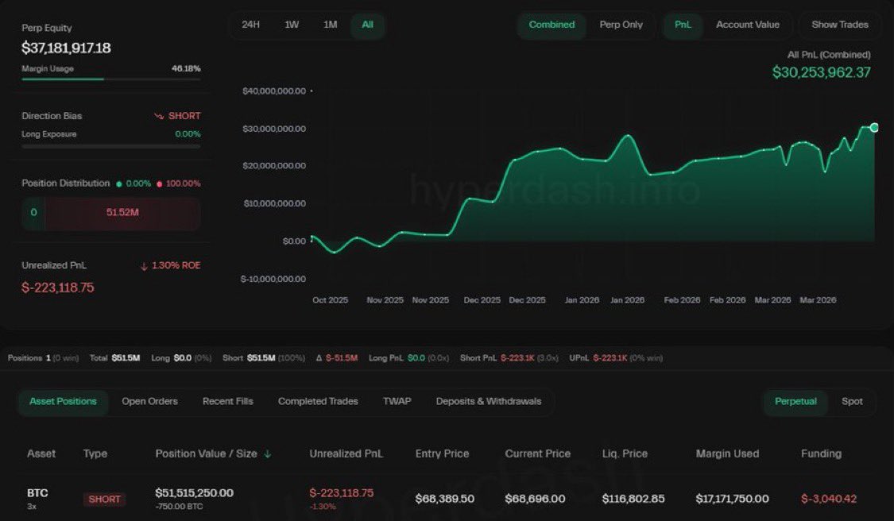Switch chart to Account Value
This screenshot has width=894, height=521.
coord(748,25)
